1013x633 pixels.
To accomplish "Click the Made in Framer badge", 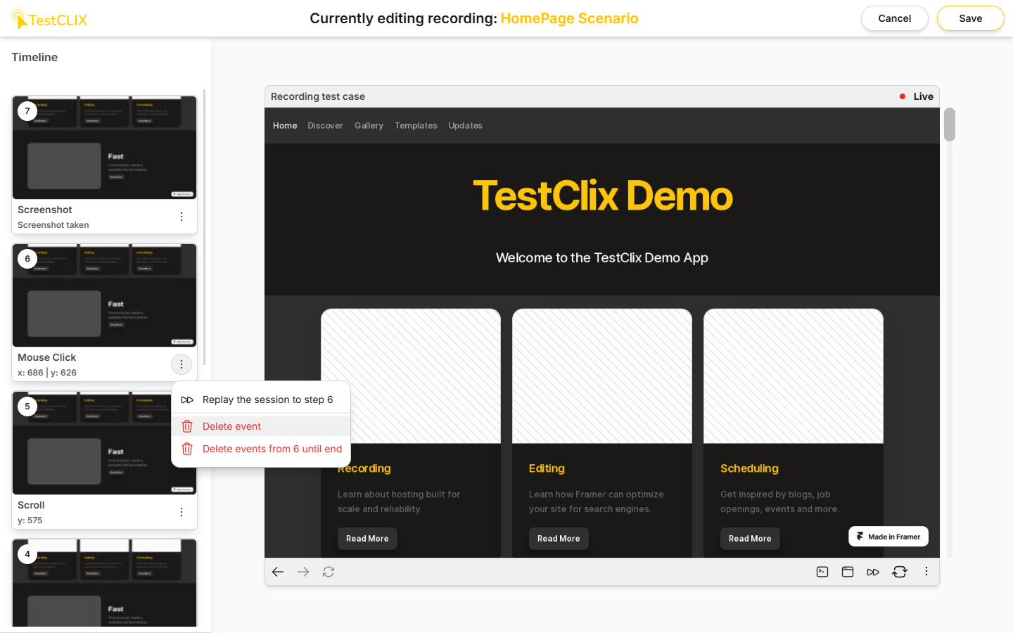I will tap(888, 537).
